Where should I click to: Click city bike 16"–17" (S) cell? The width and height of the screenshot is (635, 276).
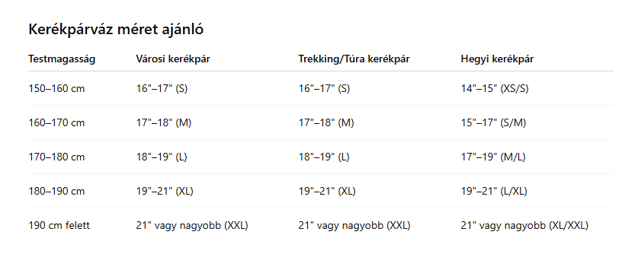click(x=162, y=88)
